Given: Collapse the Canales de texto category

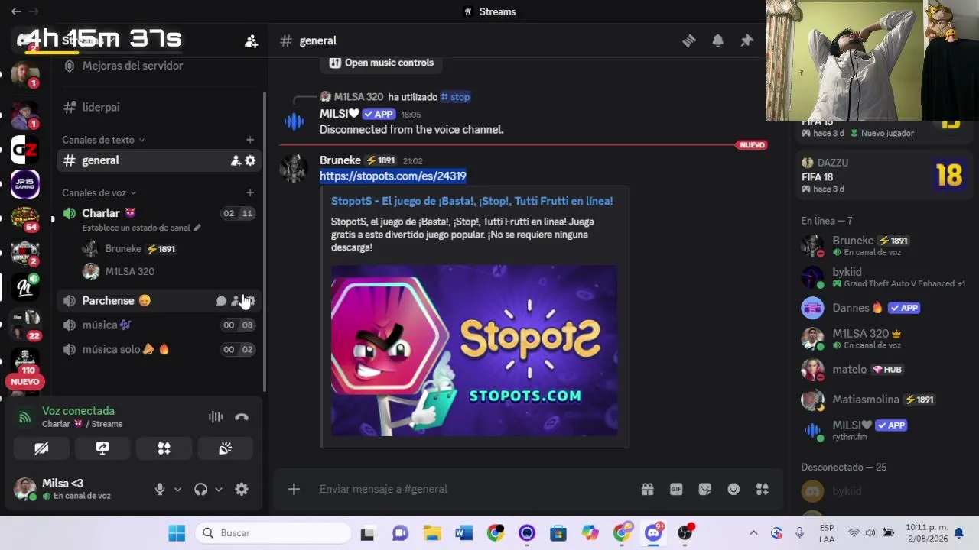Looking at the screenshot, I should pos(103,140).
